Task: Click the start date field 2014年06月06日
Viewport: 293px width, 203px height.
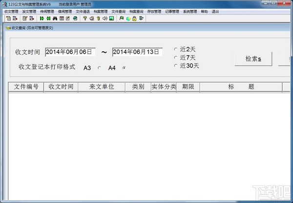Action: (x=70, y=52)
